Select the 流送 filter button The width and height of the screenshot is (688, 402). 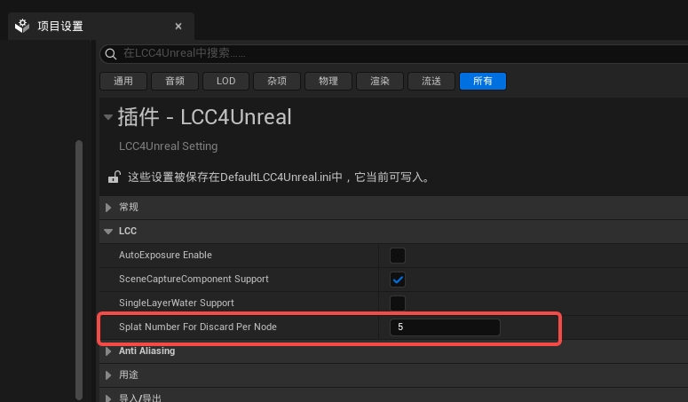tap(431, 81)
